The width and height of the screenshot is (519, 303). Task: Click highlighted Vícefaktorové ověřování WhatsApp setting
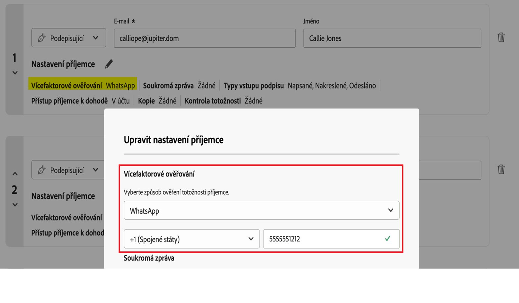(83, 85)
